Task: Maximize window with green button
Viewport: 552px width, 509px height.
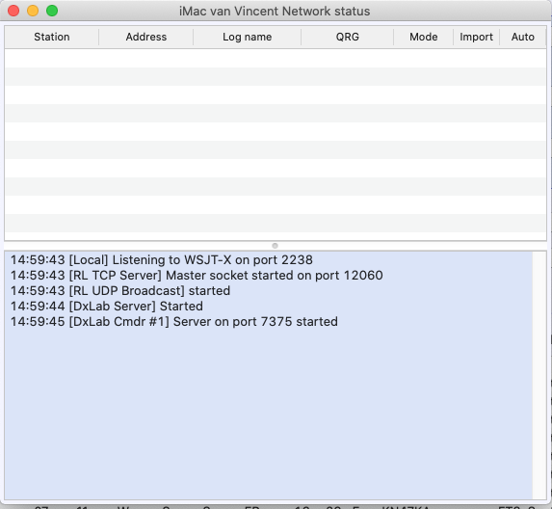Action: (x=52, y=11)
